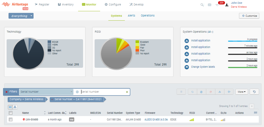
Task: Click the Change System labels tag icon
Action: point(186,67)
